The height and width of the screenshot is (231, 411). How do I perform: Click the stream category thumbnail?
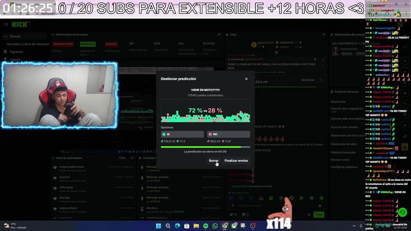(335, 51)
